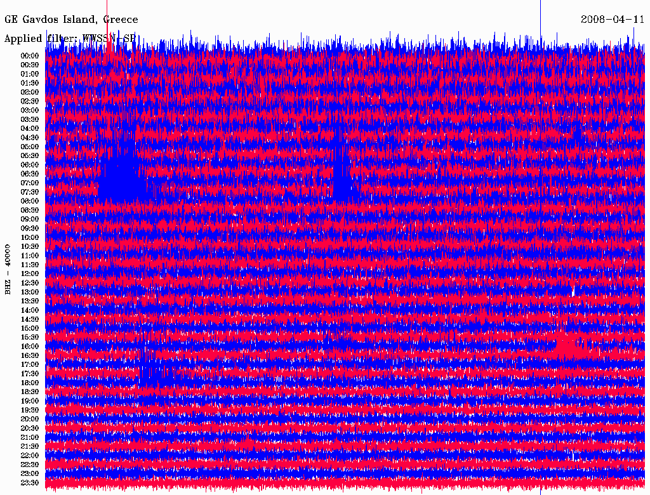Click the 04:00 time label
The width and height of the screenshot is (650, 495).
(x=30, y=129)
